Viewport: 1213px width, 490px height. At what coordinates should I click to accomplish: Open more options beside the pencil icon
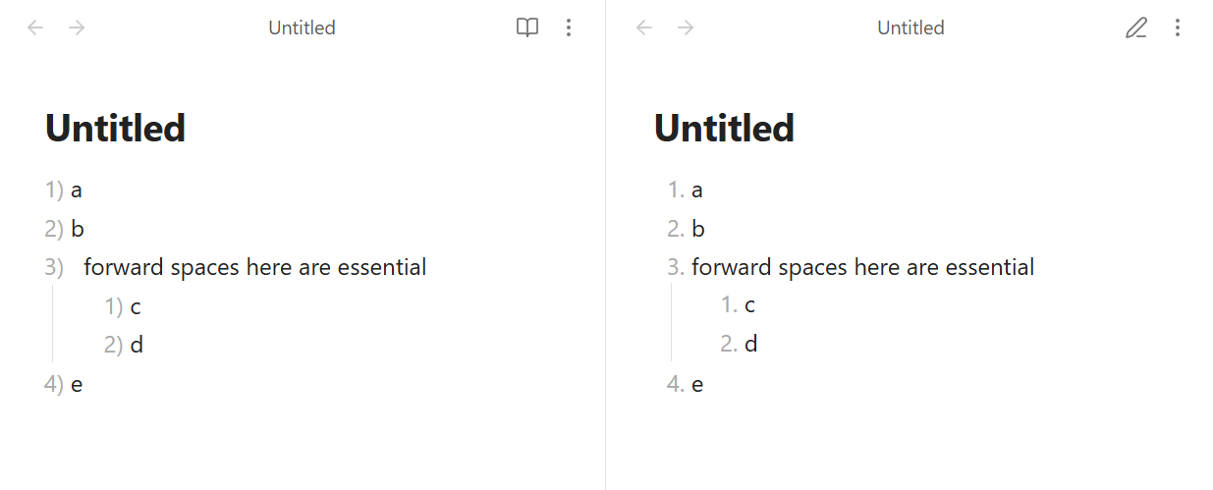1177,27
